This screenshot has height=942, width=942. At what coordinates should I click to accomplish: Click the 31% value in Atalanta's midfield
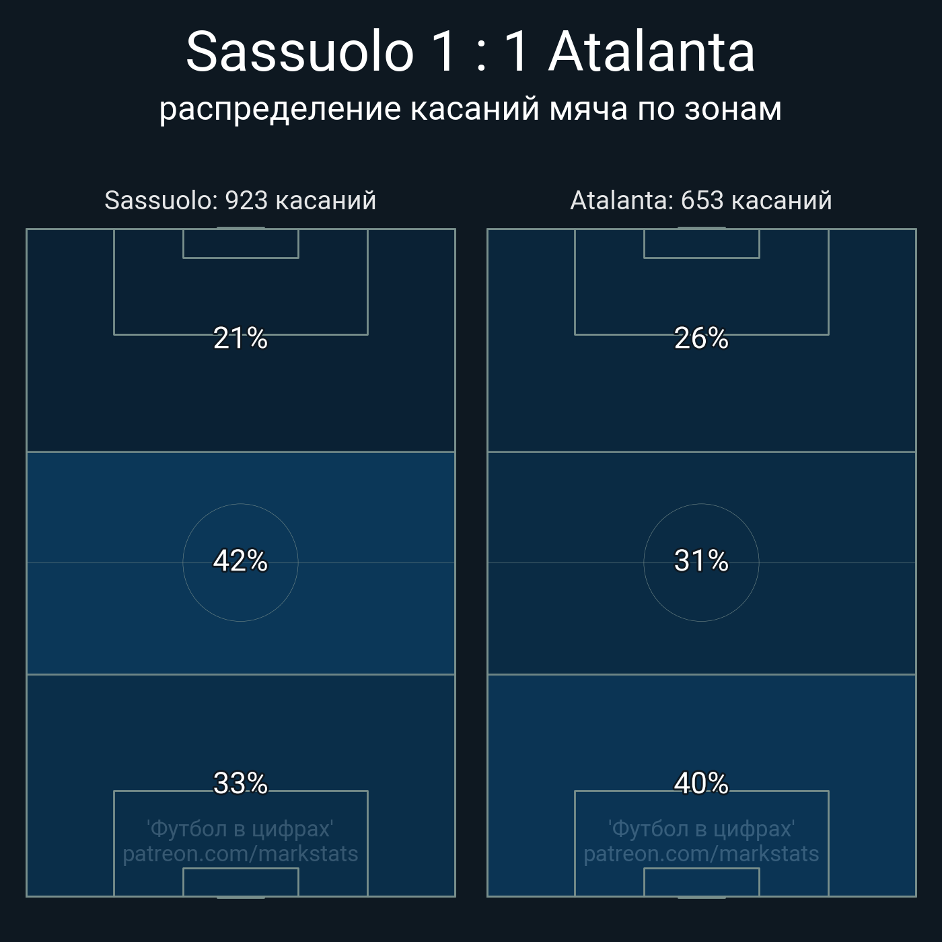tap(701, 560)
